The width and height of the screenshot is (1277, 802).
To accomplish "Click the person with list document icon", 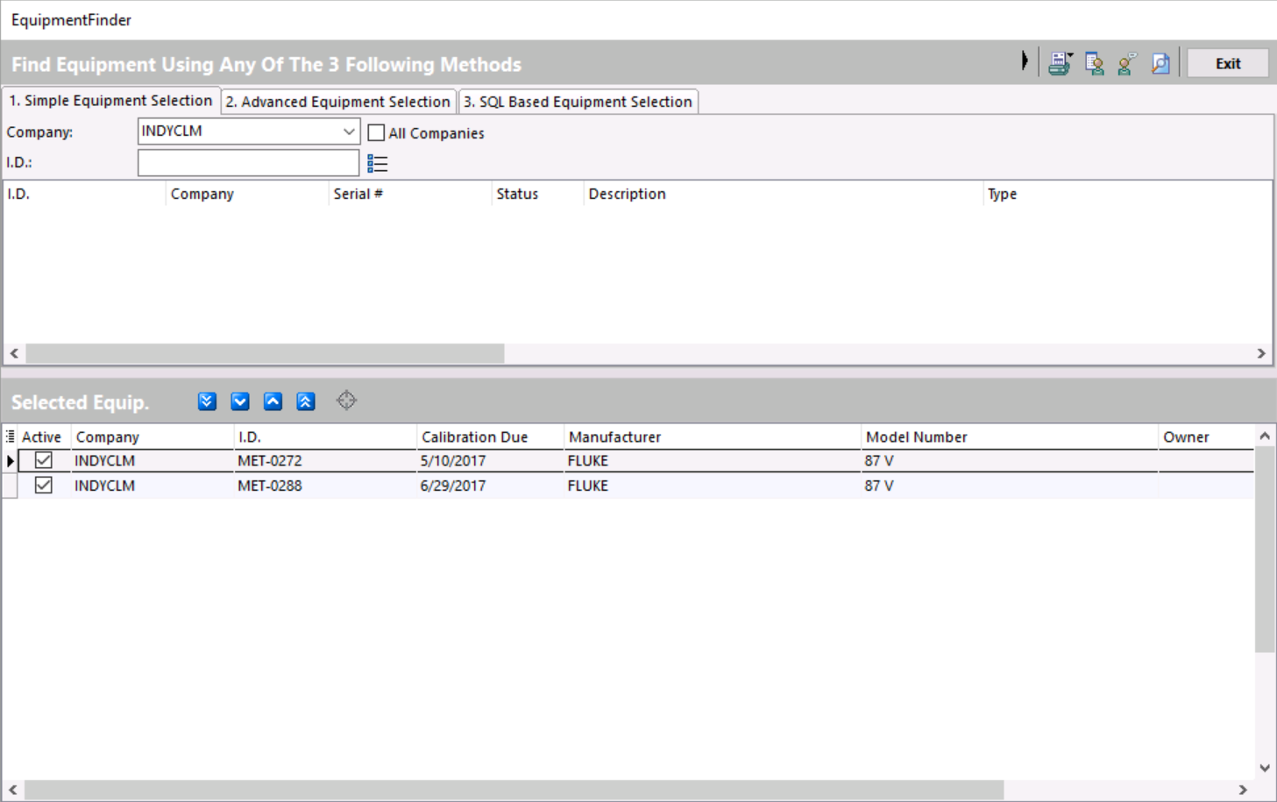I will point(1094,63).
